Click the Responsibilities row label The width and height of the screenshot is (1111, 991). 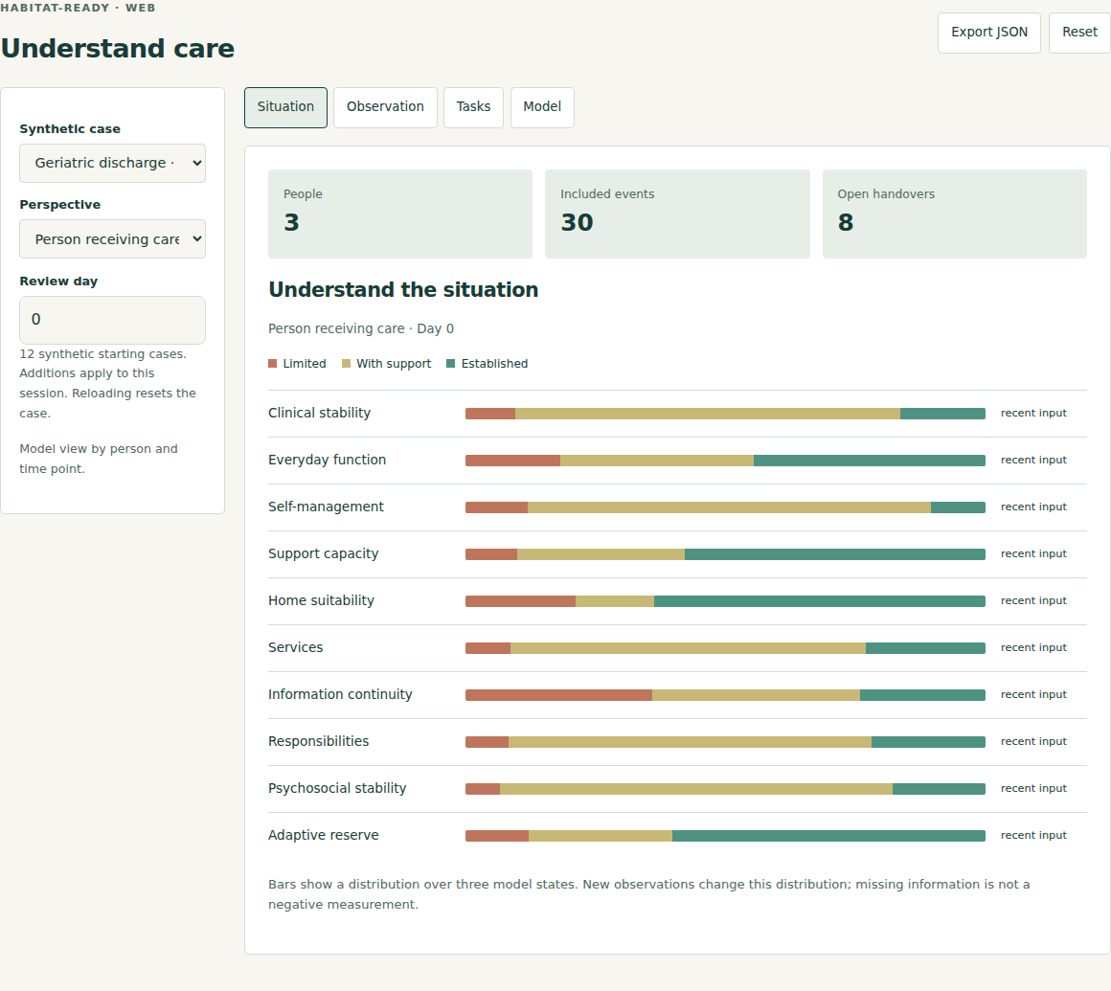pyautogui.click(x=319, y=741)
